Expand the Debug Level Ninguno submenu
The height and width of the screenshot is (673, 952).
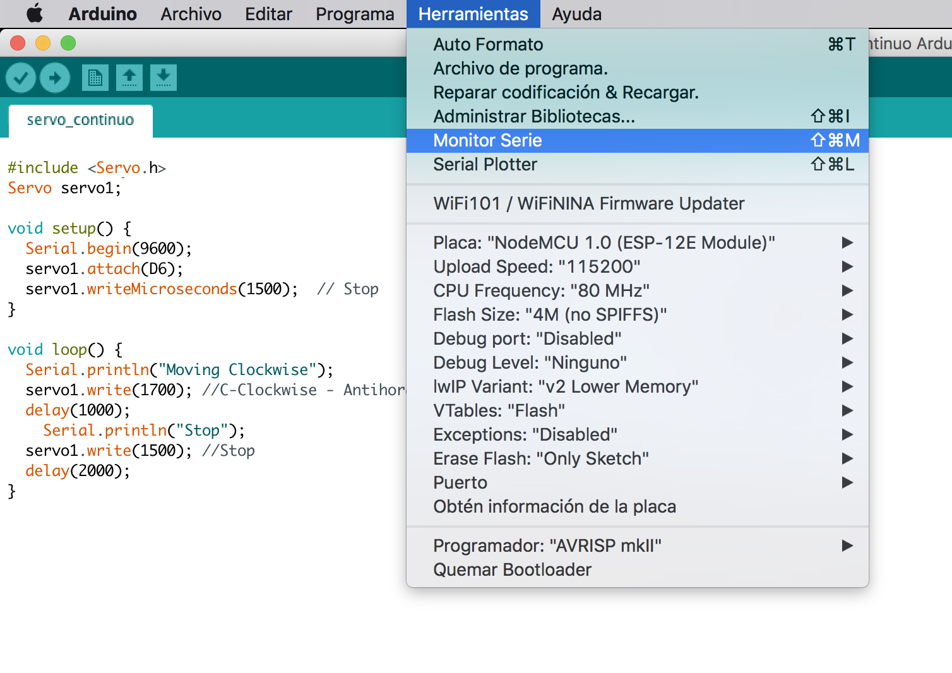pyautogui.click(x=638, y=362)
